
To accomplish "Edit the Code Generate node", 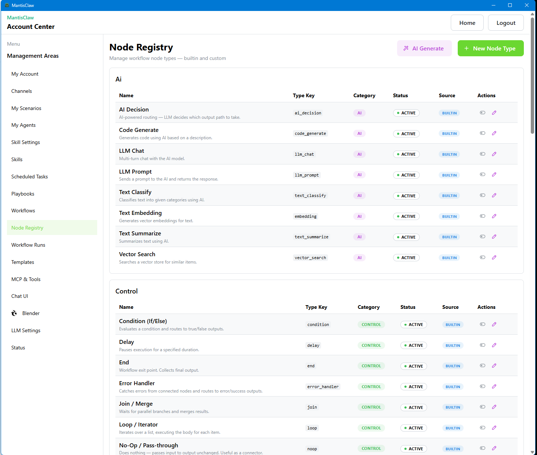I will pos(494,133).
